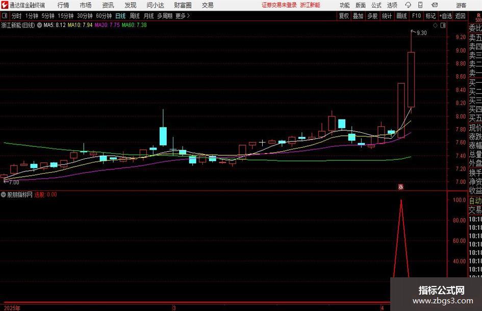Open the F10 company info button

(x=416, y=16)
